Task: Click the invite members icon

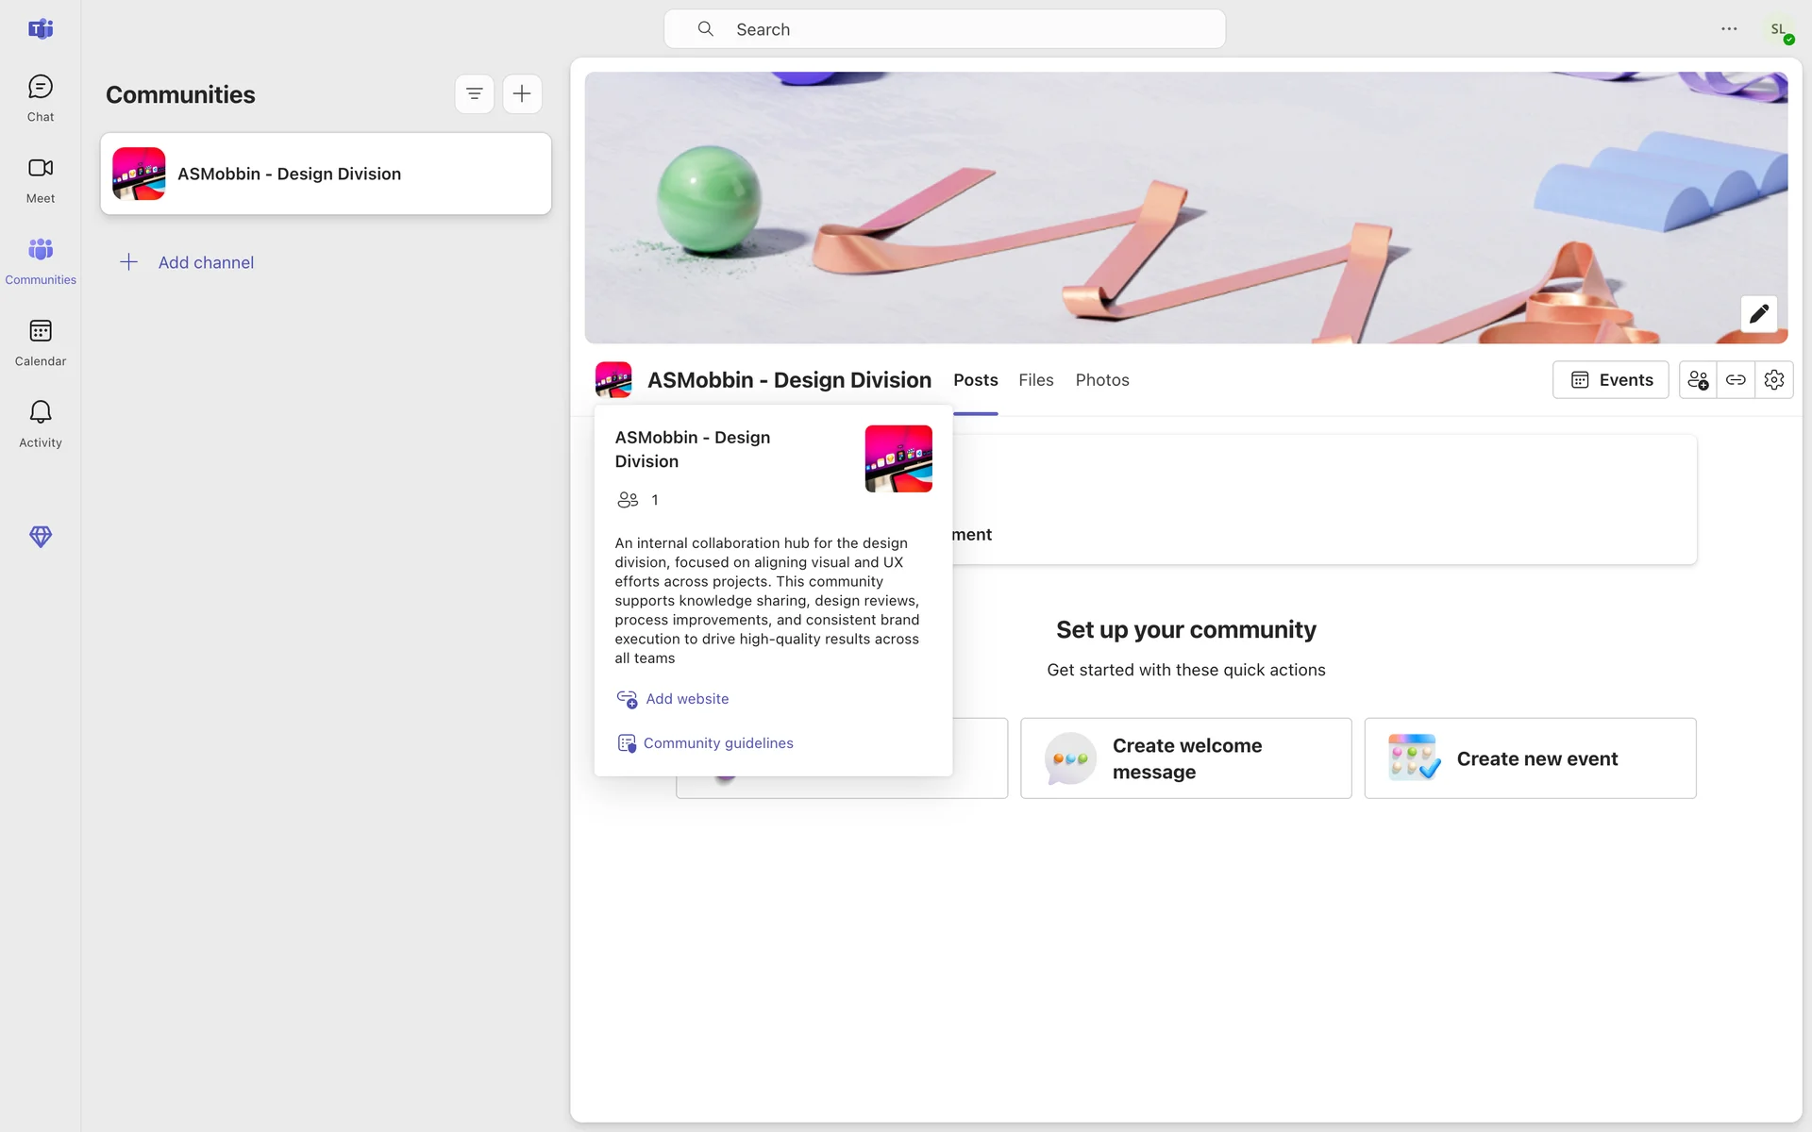Action: 1698,380
